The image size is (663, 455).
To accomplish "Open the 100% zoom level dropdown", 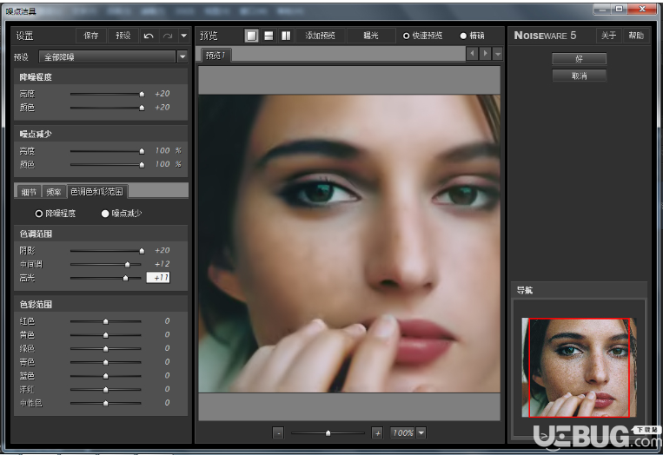I will point(421,432).
